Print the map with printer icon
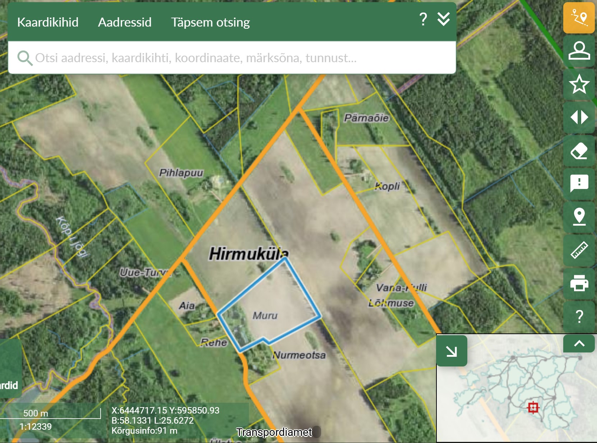597x443 pixels. [579, 283]
